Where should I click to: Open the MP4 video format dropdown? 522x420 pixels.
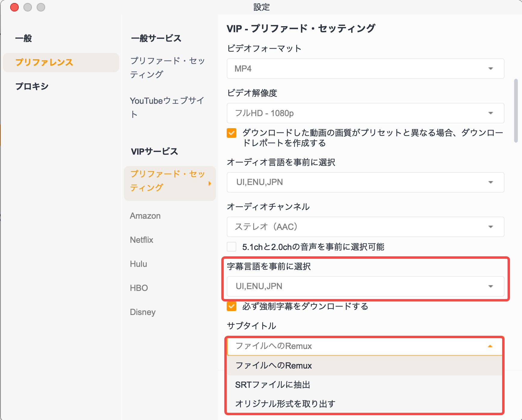tap(365, 69)
